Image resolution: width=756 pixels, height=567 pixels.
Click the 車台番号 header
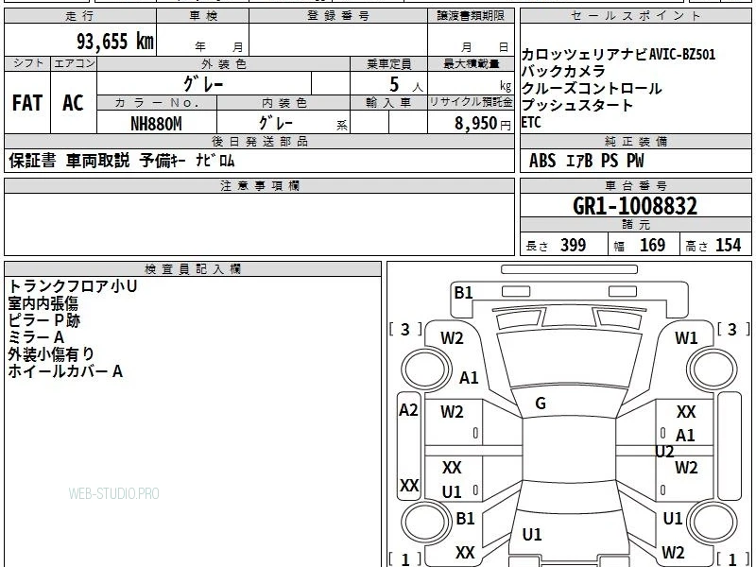tap(635, 186)
